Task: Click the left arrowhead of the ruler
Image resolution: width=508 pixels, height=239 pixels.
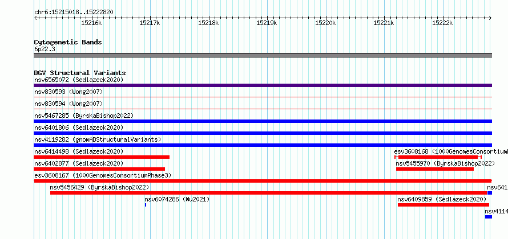Action: [35, 18]
